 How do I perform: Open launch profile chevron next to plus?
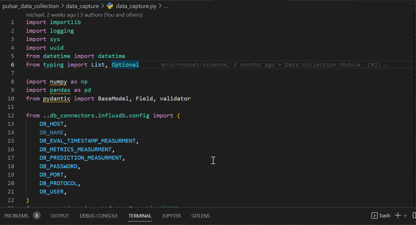point(405,216)
